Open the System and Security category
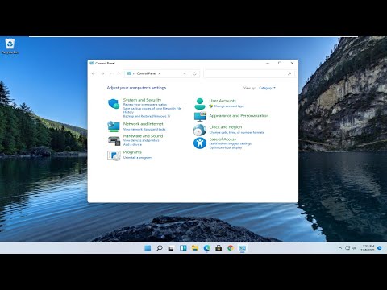The image size is (387, 290). [142, 100]
